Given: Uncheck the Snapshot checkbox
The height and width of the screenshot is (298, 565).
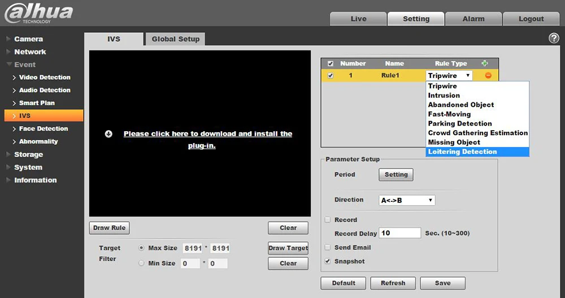Looking at the screenshot, I should [328, 261].
